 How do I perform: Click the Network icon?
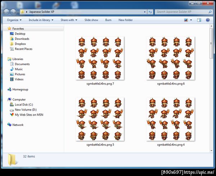[x=9, y=125]
